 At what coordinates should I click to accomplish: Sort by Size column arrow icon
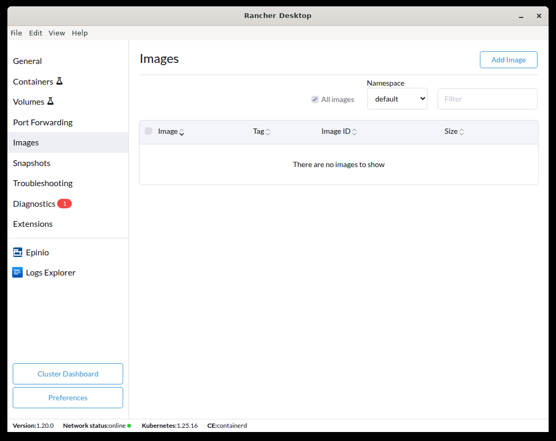tap(461, 132)
